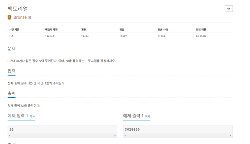Copy example output 1 via 복사 link
This screenshot has height=144, width=250.
[148, 116]
